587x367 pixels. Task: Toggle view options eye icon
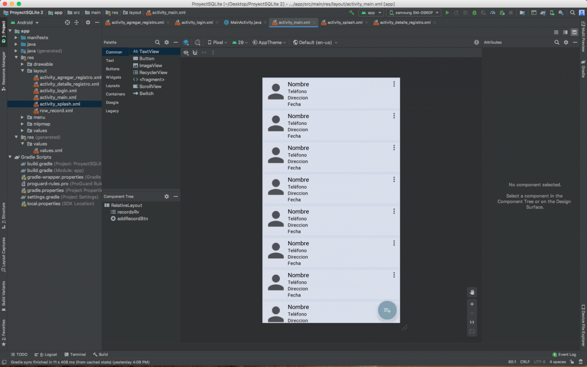coord(186,52)
